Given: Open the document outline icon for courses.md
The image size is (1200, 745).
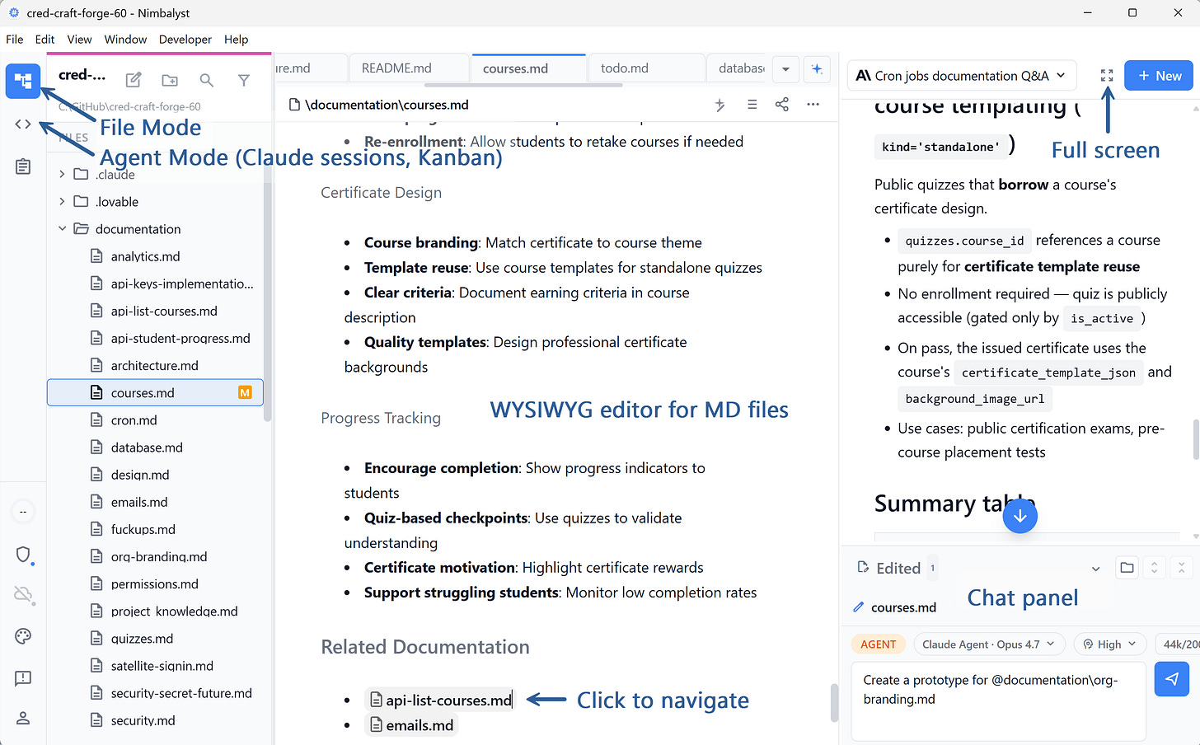Looking at the screenshot, I should [x=751, y=105].
